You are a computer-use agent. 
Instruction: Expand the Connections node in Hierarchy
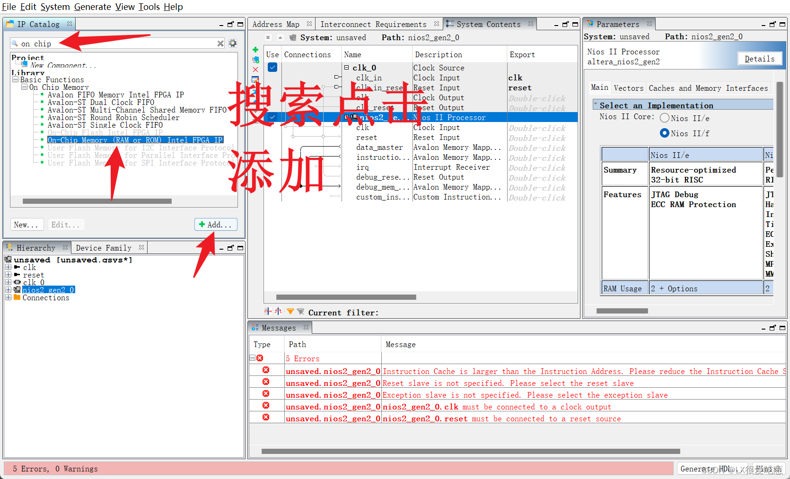[8, 297]
